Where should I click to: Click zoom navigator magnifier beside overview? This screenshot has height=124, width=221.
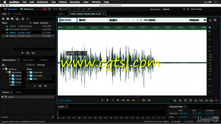click(210, 20)
